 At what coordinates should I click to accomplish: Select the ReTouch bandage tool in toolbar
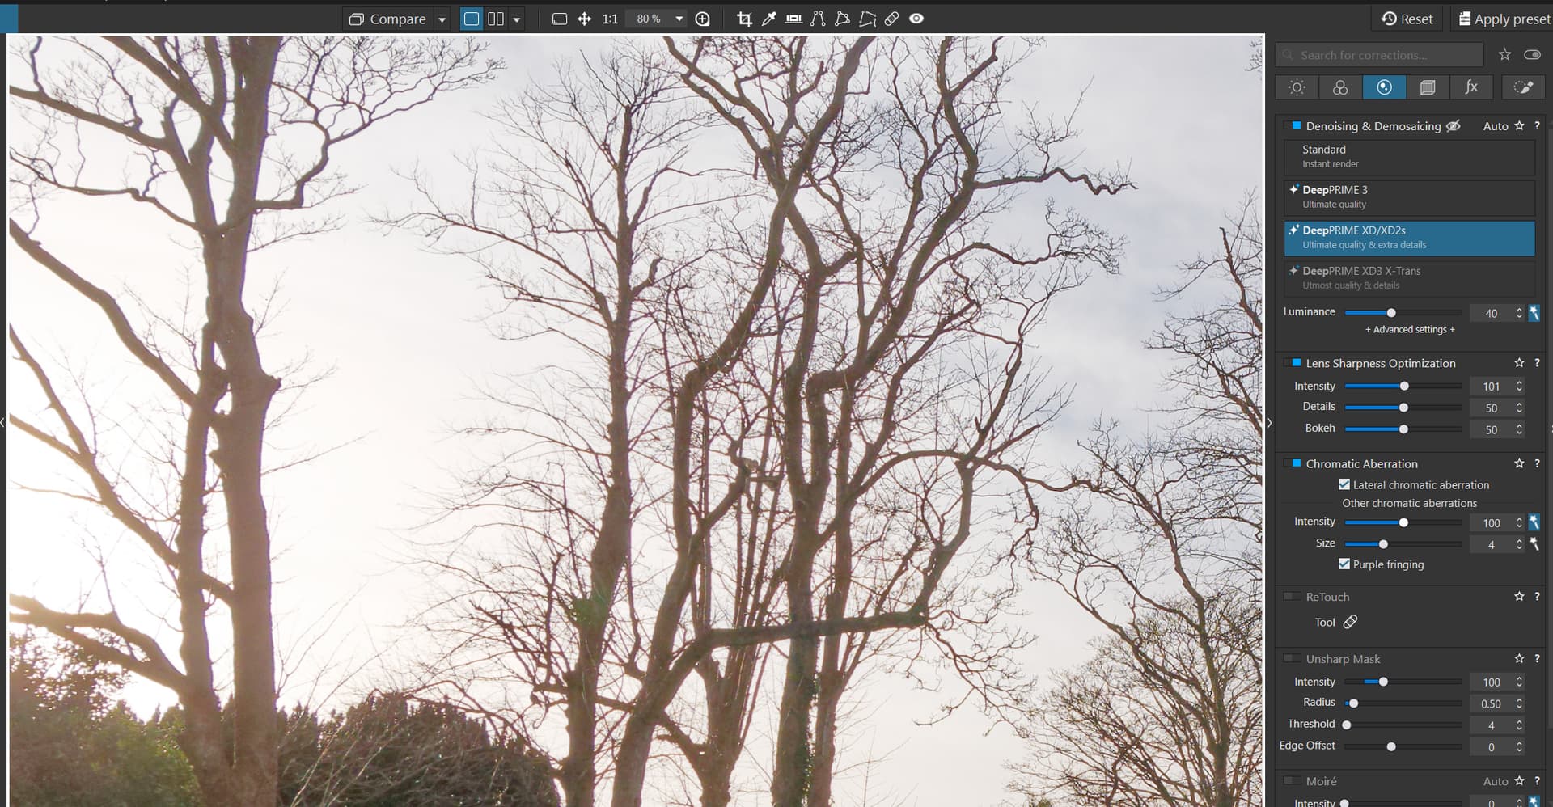point(891,19)
